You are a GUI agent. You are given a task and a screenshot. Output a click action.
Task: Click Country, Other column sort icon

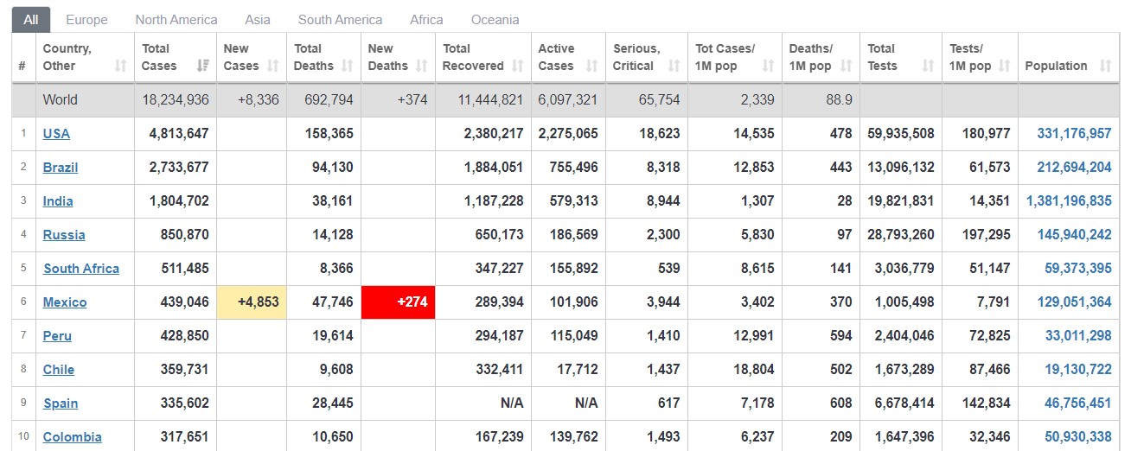click(120, 66)
